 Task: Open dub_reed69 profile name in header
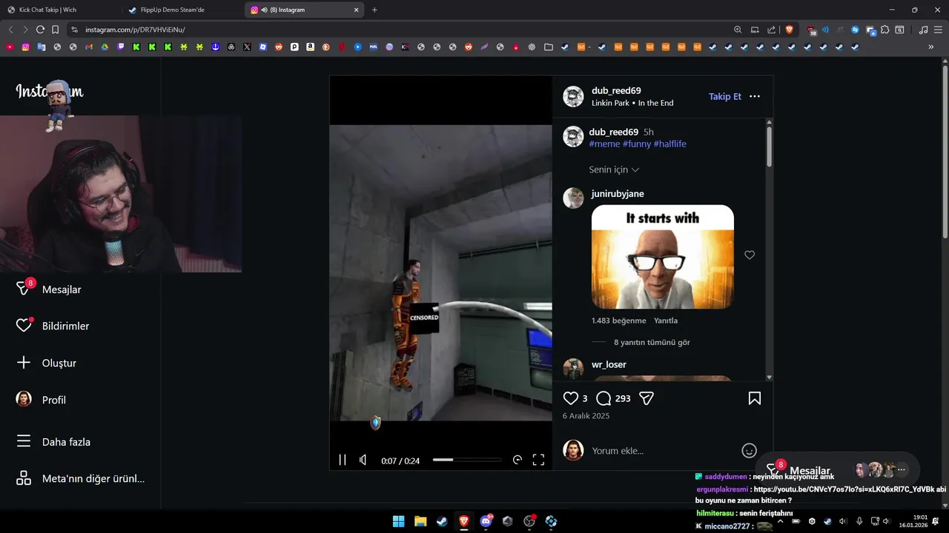coord(616,90)
